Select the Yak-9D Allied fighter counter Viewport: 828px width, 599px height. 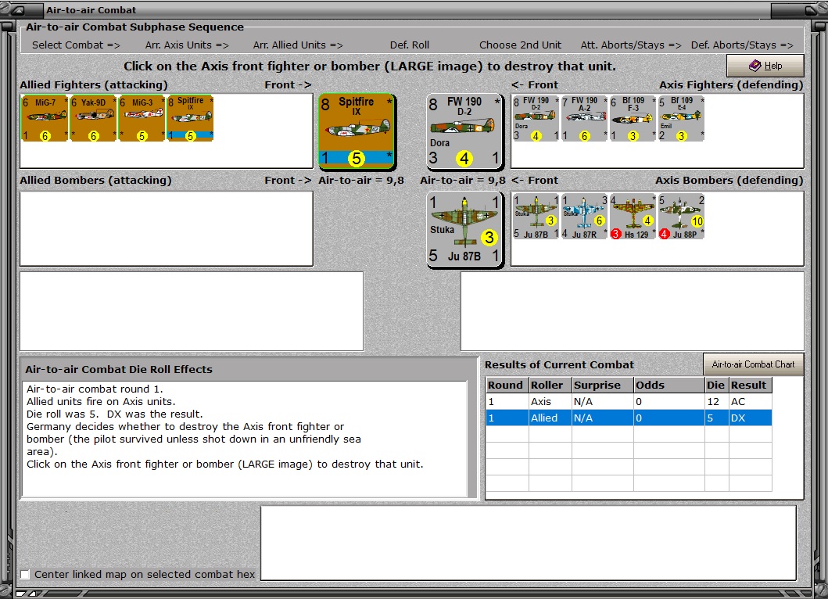coord(94,118)
